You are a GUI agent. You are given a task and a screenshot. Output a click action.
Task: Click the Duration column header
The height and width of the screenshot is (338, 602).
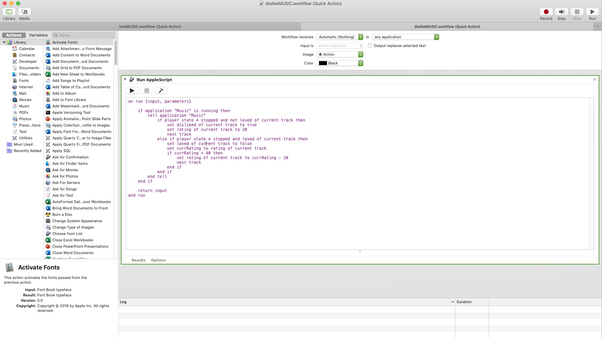point(472,302)
